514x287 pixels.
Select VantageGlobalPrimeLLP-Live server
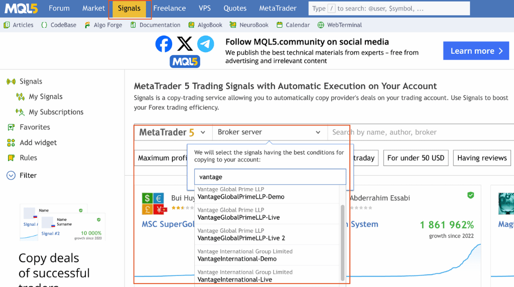click(x=267, y=214)
